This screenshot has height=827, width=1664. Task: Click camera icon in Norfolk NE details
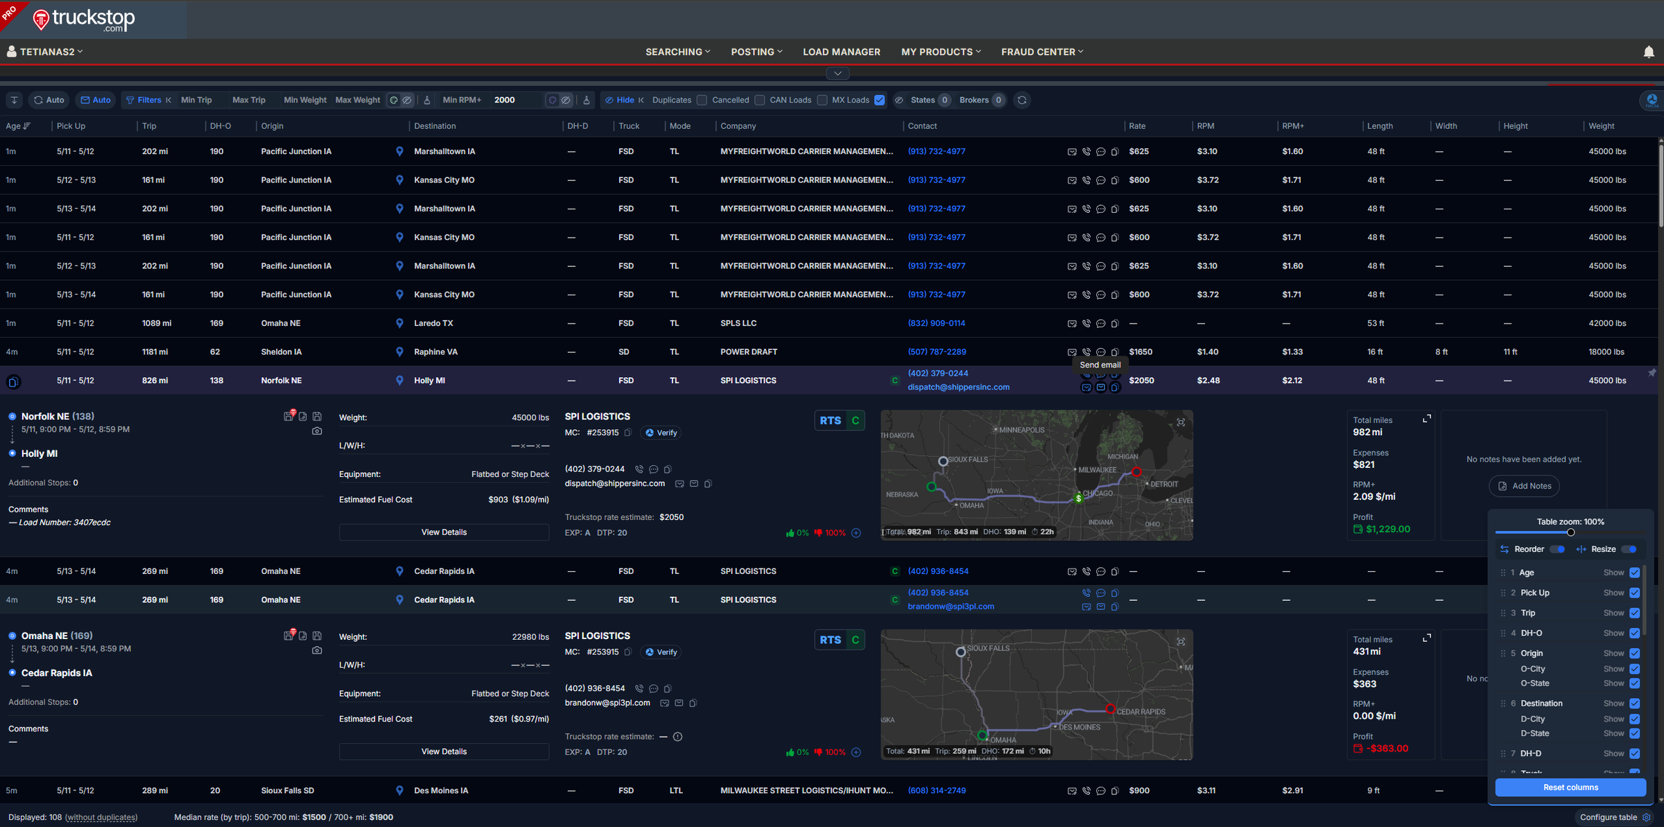(x=317, y=430)
